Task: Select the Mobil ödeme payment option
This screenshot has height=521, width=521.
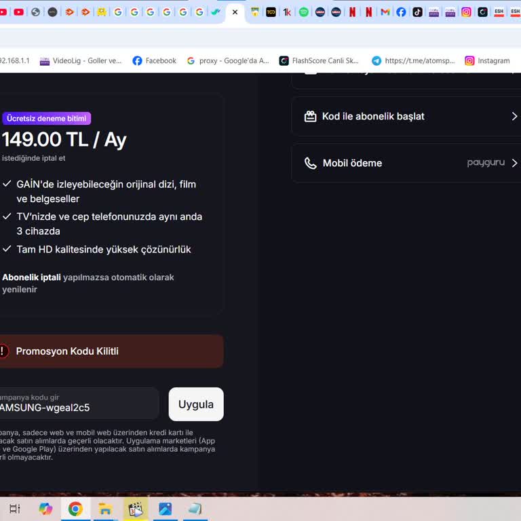Action: (406, 163)
